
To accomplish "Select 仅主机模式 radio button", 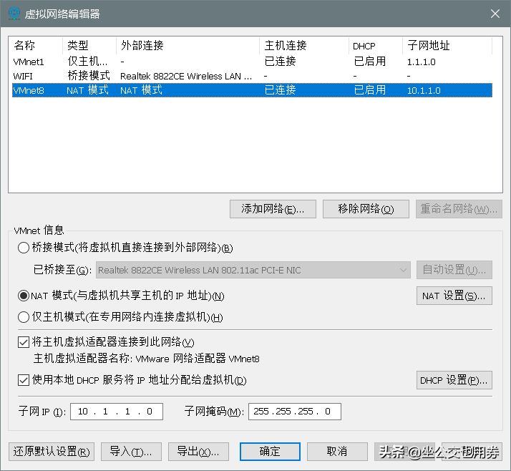I will (x=24, y=317).
